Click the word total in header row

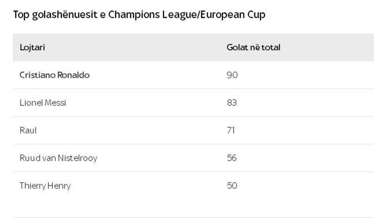(271, 48)
